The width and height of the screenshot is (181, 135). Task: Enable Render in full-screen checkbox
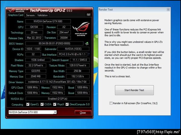coord(111,103)
